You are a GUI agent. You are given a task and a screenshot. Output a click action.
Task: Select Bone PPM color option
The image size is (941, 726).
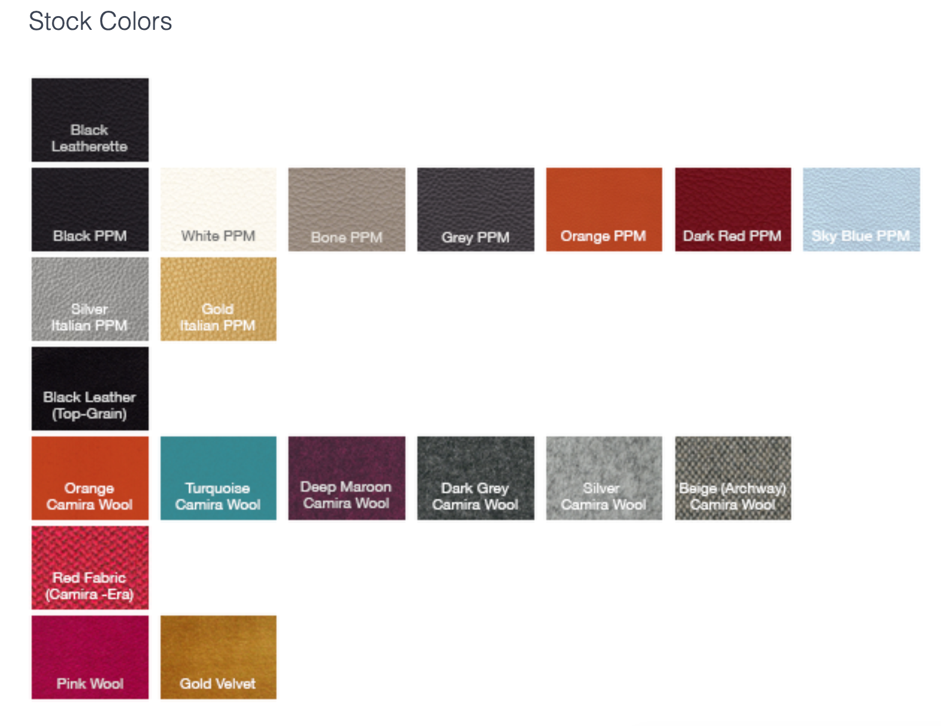347,210
